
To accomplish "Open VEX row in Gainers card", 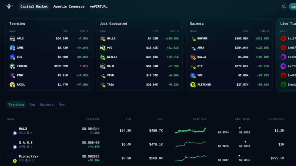I will [229, 75].
